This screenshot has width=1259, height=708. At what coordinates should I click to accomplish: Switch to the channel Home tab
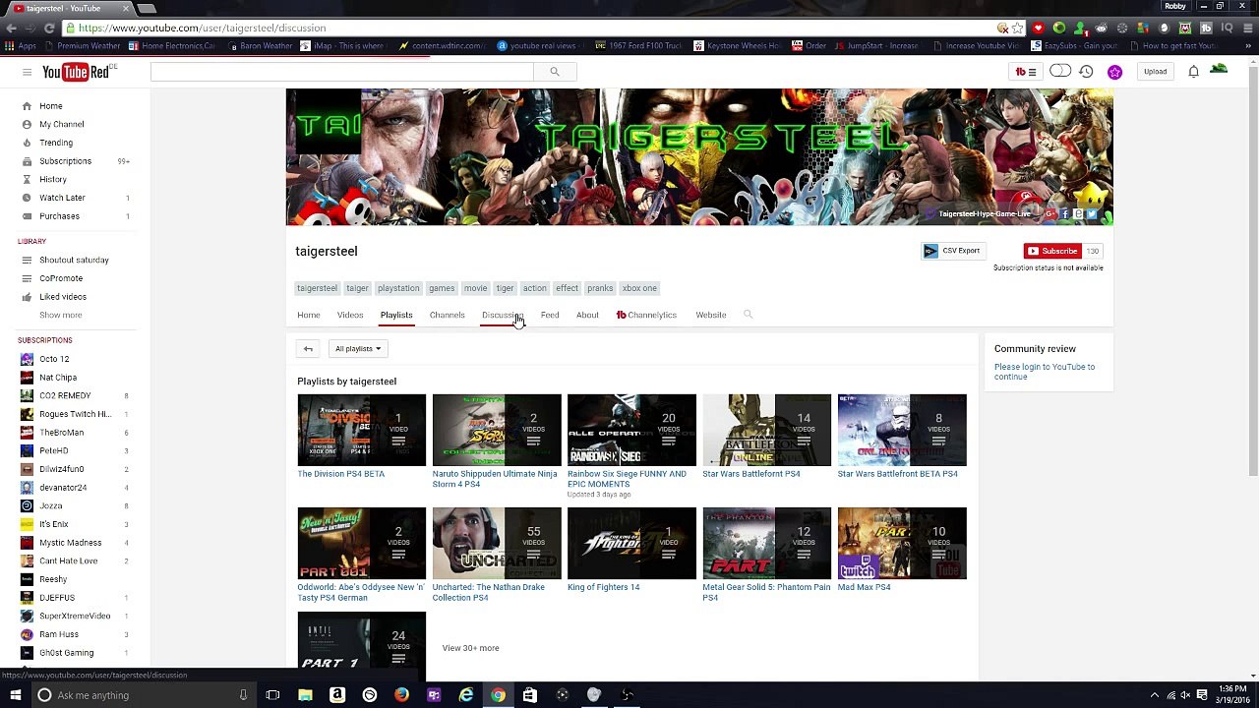(x=309, y=315)
